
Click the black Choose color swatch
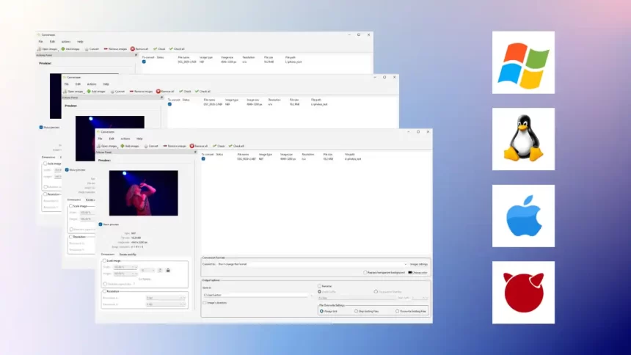pos(409,272)
